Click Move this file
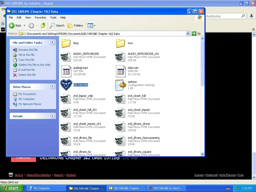 coord(26,55)
